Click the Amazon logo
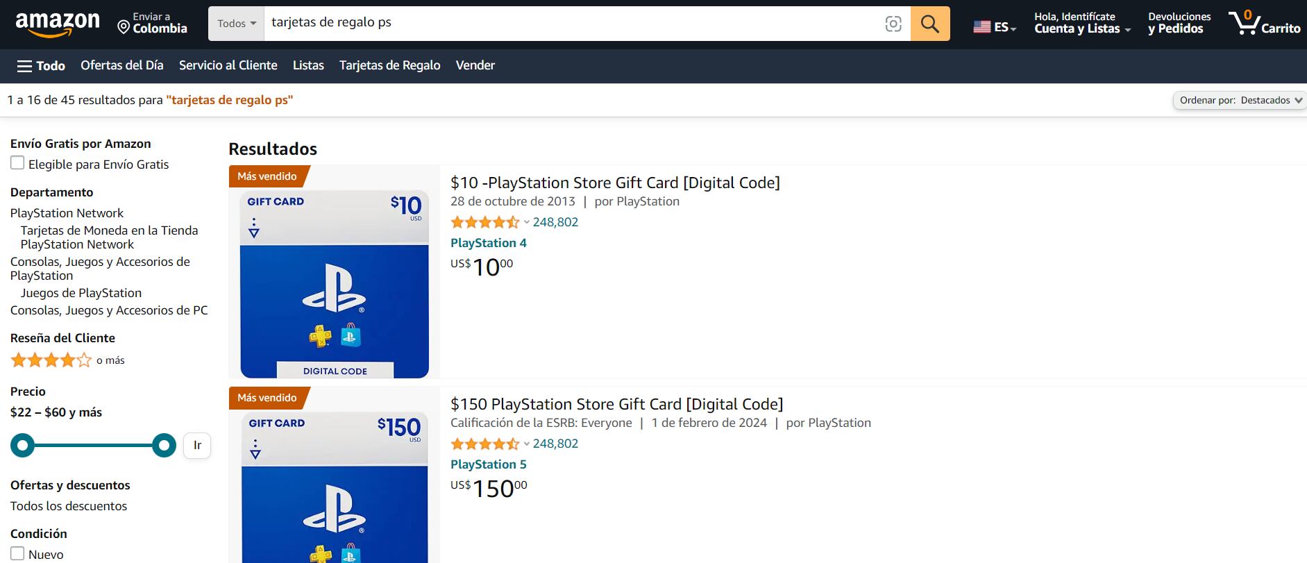 coord(58,24)
